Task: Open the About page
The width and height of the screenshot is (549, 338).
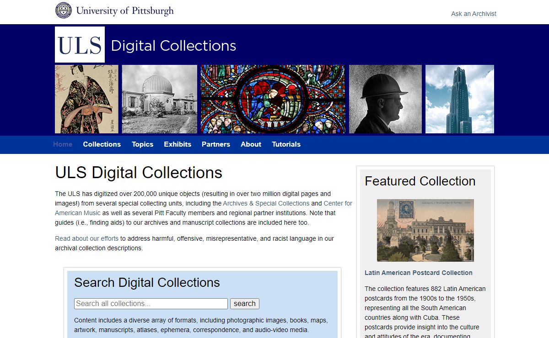Action: [x=251, y=144]
